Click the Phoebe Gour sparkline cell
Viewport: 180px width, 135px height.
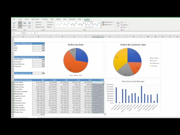pos(98,112)
